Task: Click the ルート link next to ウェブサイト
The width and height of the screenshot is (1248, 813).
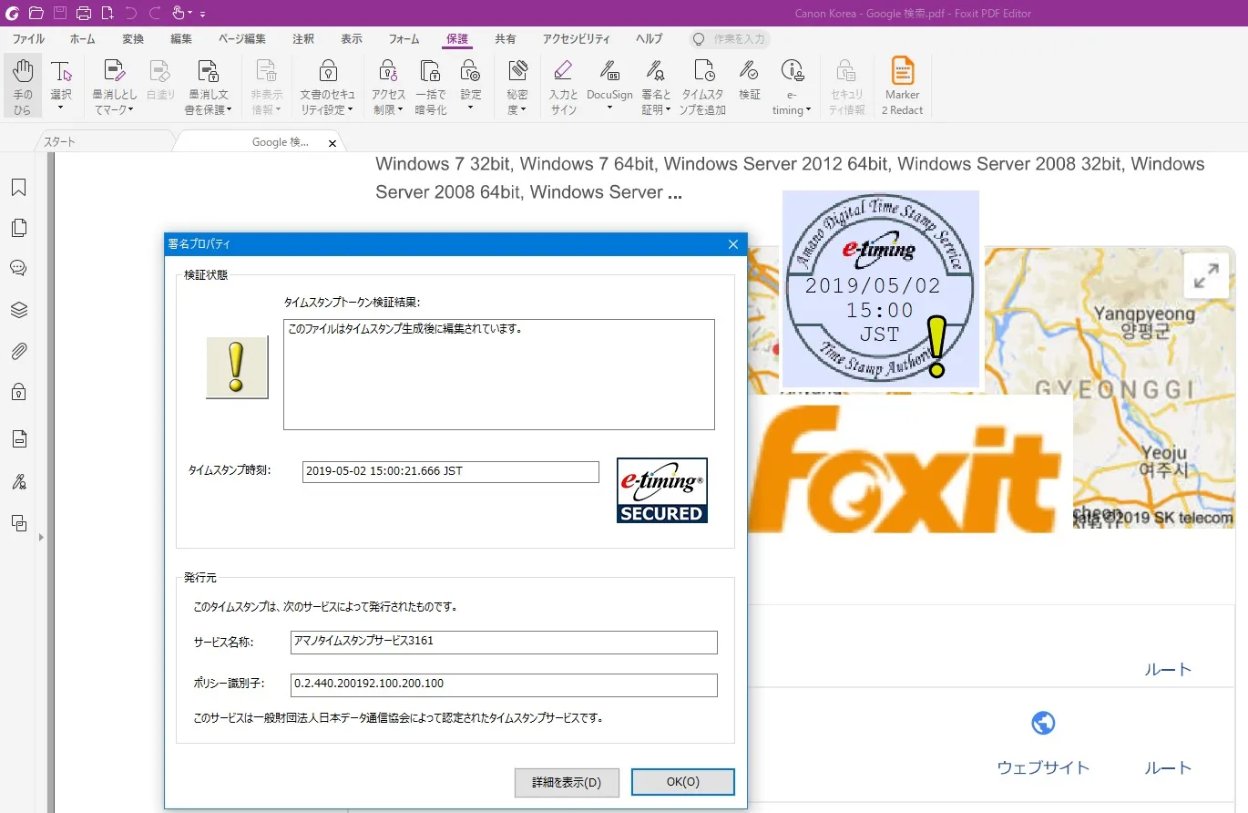Action: [x=1168, y=767]
